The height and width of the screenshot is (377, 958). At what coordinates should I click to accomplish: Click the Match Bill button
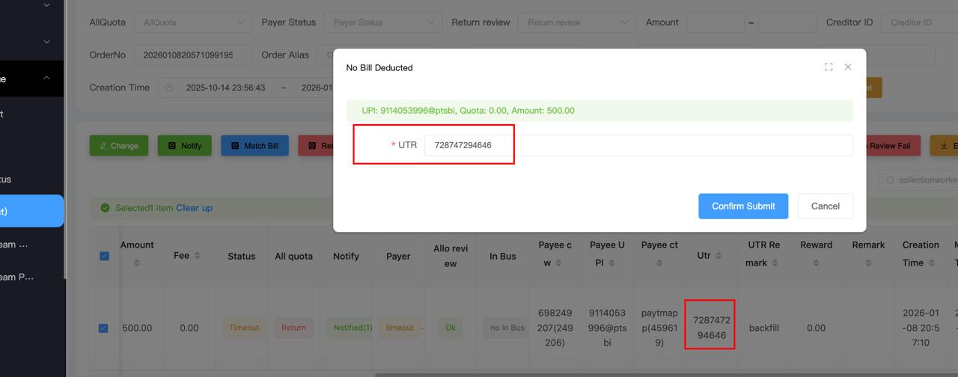[254, 146]
